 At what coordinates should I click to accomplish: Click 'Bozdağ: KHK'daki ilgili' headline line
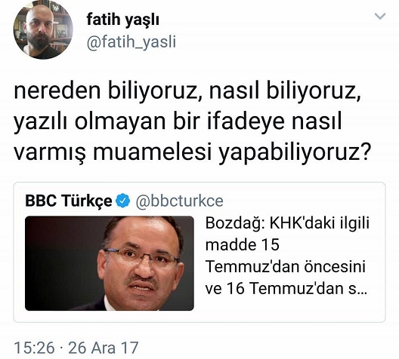pyautogui.click(x=287, y=223)
